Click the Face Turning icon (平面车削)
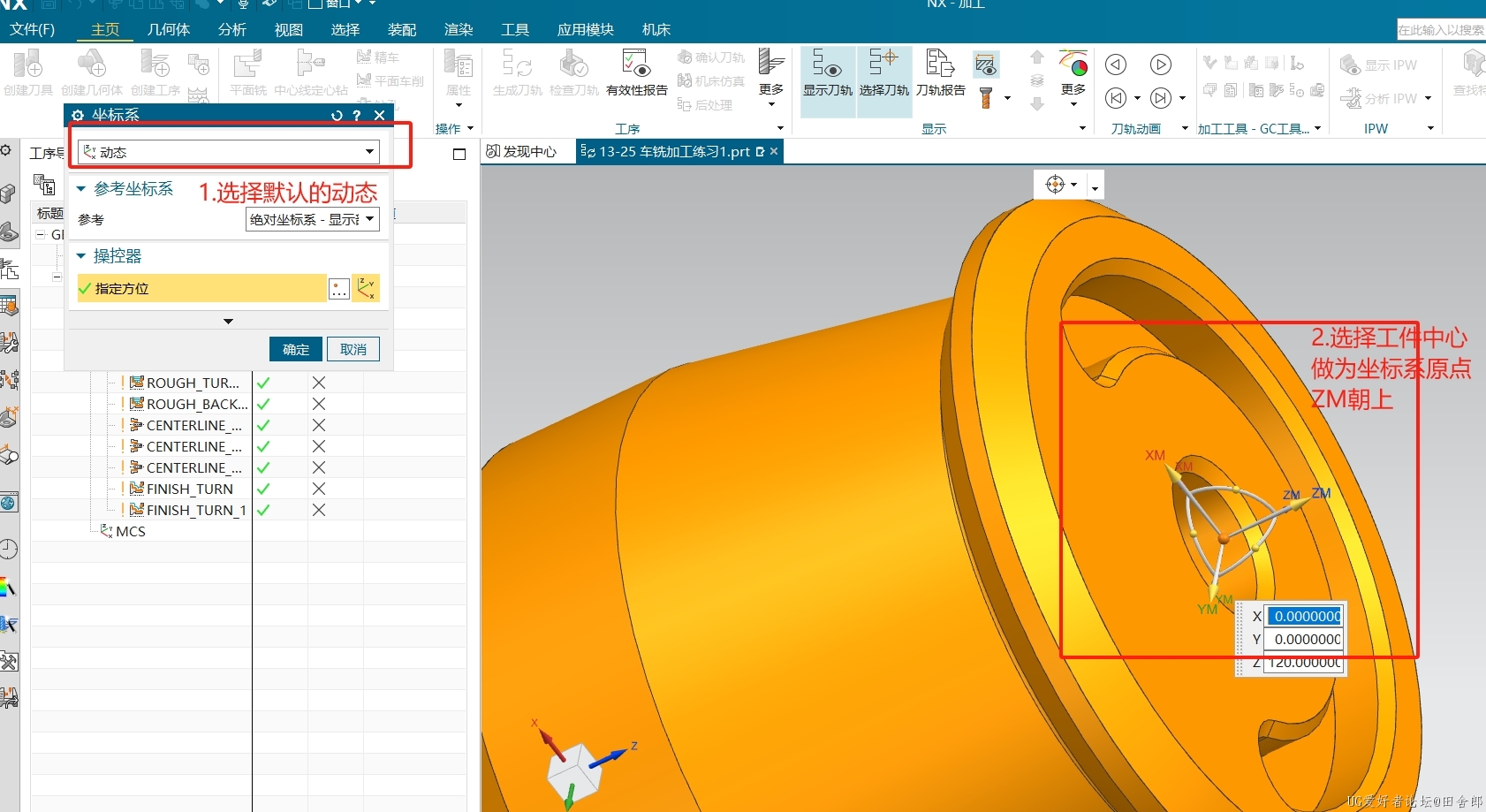 [390, 80]
